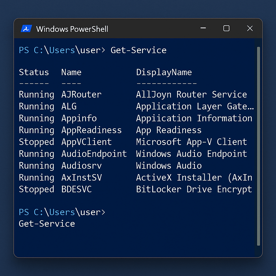Click the Get-Service command on the first prompt line
Viewport: 276px width, 276px height.
click(139, 50)
